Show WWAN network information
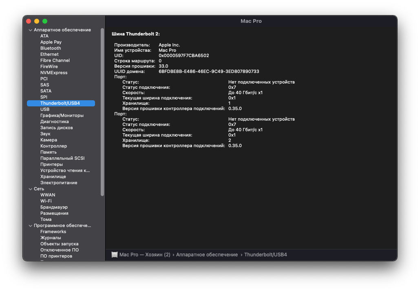This screenshot has width=420, height=291. point(48,195)
